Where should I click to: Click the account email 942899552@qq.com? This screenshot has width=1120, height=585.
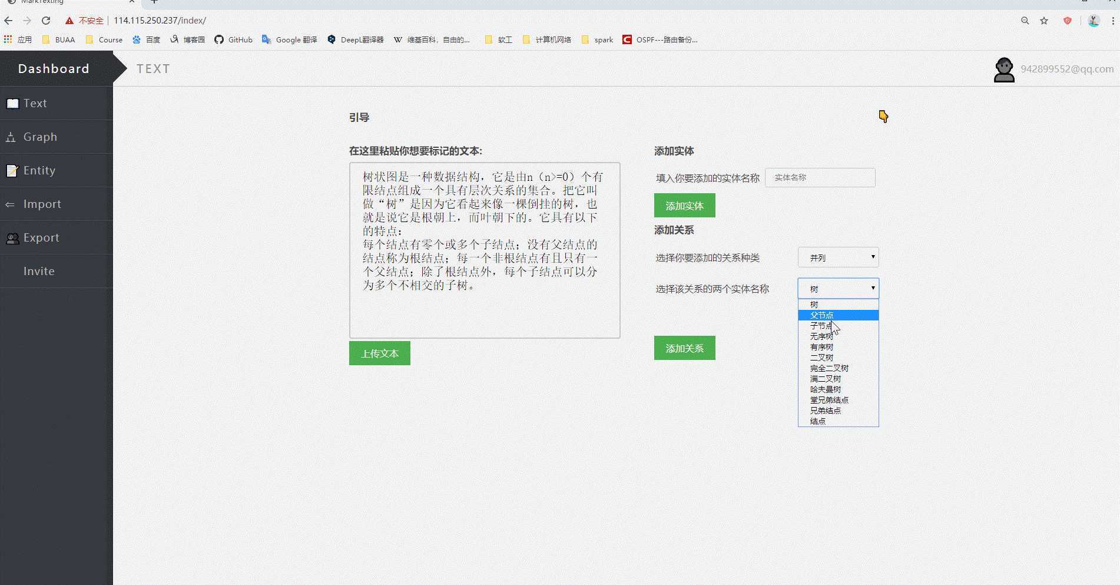1067,69
